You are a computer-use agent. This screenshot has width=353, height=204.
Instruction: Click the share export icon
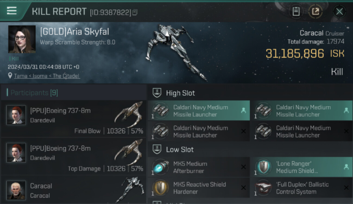pos(316,11)
